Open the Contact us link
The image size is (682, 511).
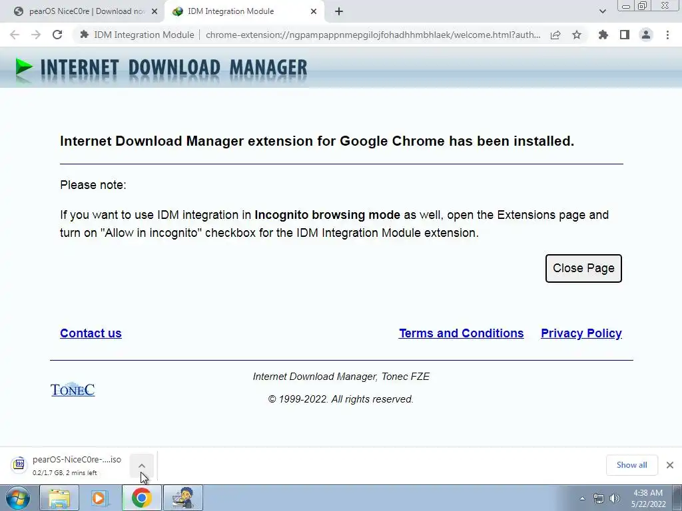(x=91, y=333)
